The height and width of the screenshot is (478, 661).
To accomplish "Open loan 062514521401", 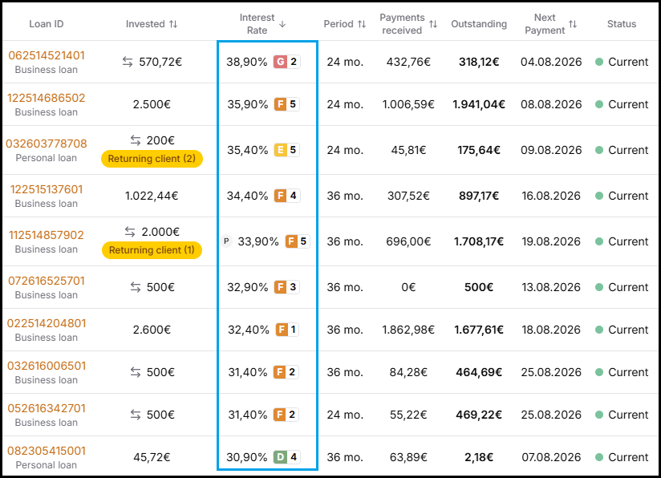I will (x=47, y=55).
